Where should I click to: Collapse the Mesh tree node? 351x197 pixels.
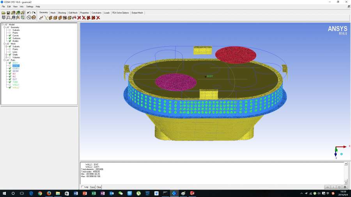[4, 44]
